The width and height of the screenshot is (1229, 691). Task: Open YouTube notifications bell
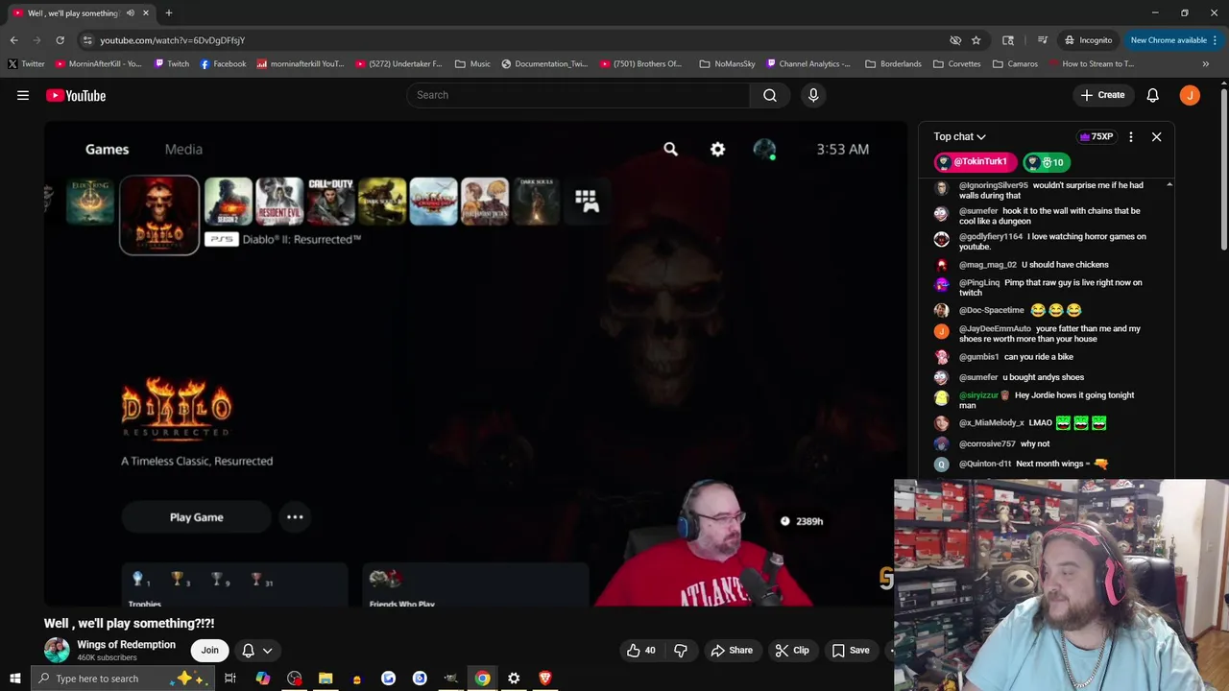(1152, 95)
